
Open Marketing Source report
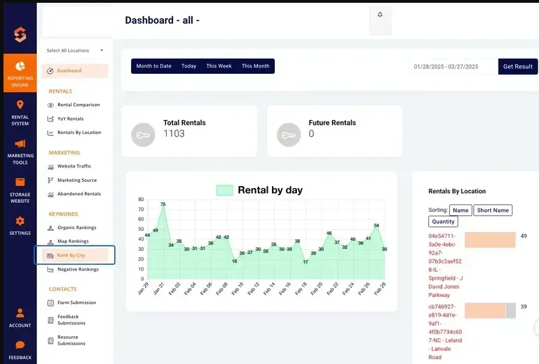[77, 180]
